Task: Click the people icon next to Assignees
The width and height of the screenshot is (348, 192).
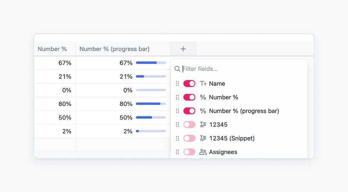Action: point(203,152)
